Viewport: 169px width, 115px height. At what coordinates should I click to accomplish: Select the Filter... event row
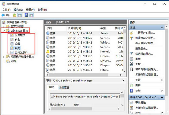(x=84, y=70)
